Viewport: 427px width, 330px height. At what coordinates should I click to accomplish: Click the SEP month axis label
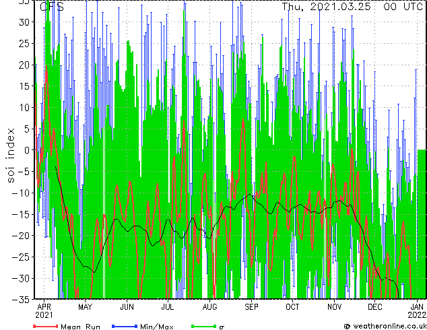251,307
